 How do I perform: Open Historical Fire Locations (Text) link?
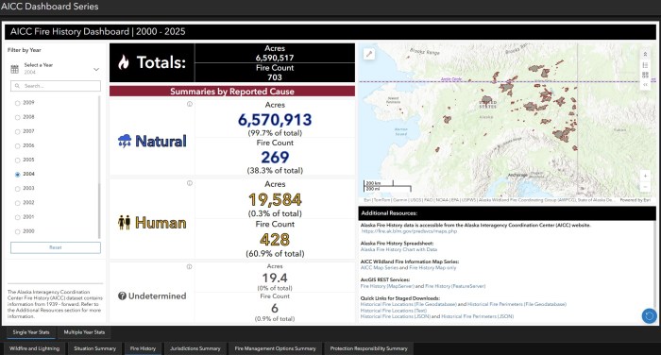coord(394,311)
